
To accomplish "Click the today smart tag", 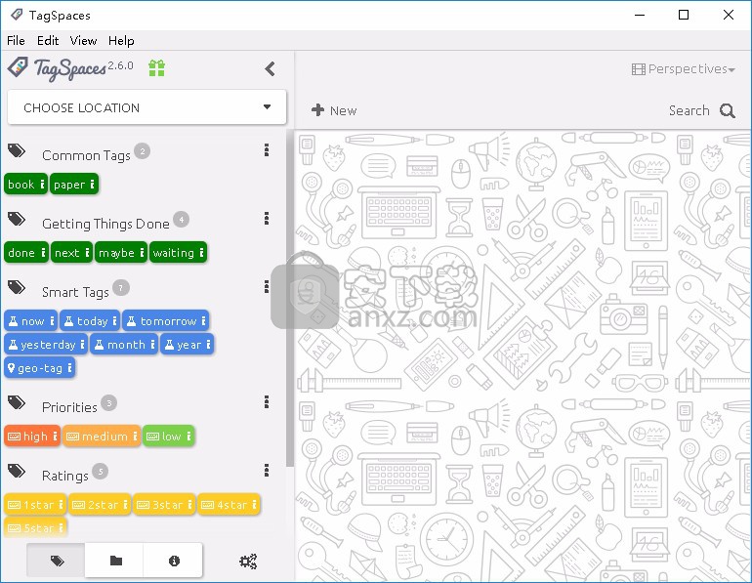I will [90, 320].
